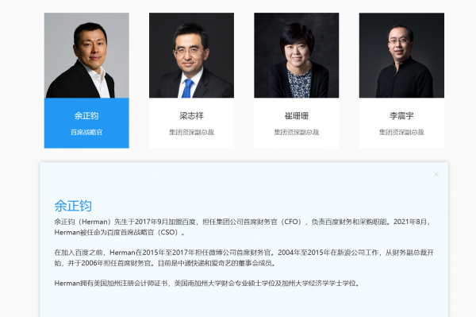Screen dimensions: 476x317
Task: Click the paragraph starting with 在加入百度之前
Action: pyautogui.click(x=244, y=257)
